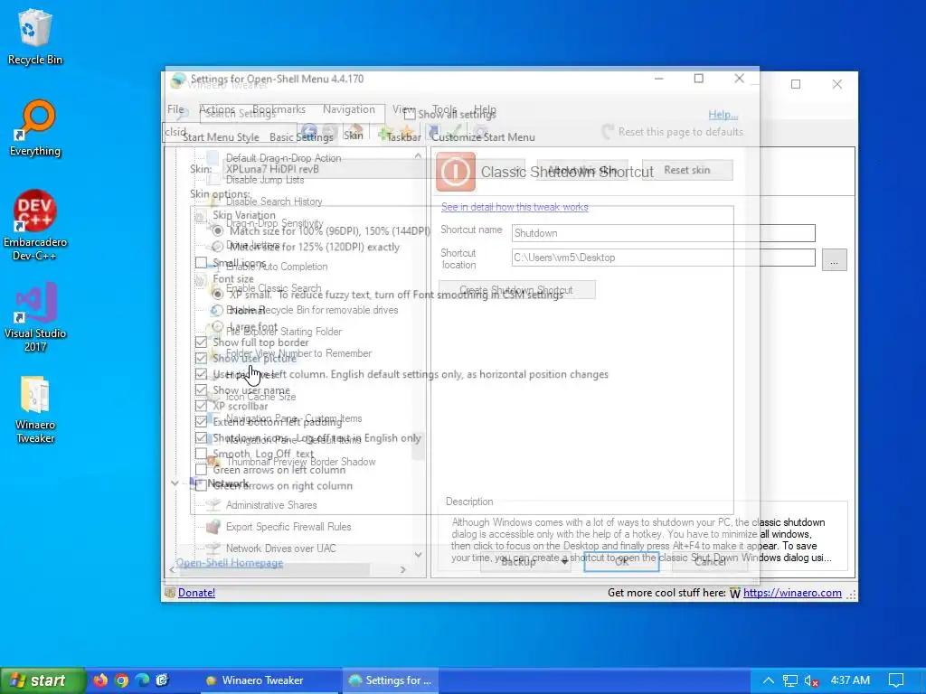Select the Settings for... taskbar button
926x694 pixels.
click(390, 680)
